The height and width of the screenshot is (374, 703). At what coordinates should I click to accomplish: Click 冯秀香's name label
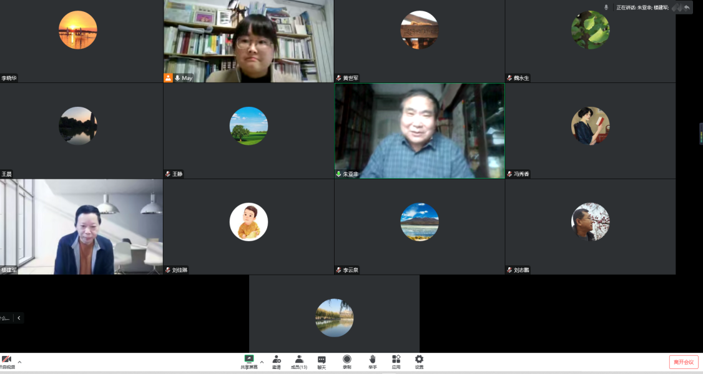[x=521, y=174]
